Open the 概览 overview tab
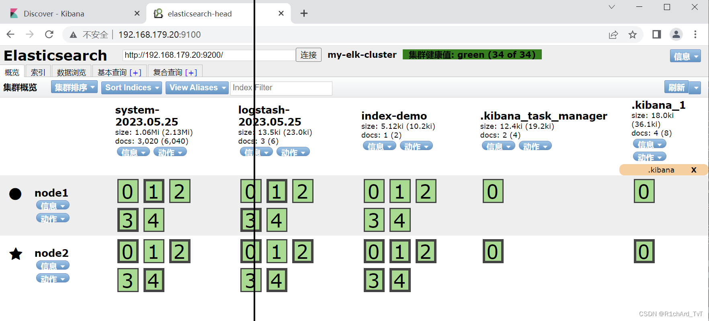This screenshot has width=709, height=321. [12, 72]
